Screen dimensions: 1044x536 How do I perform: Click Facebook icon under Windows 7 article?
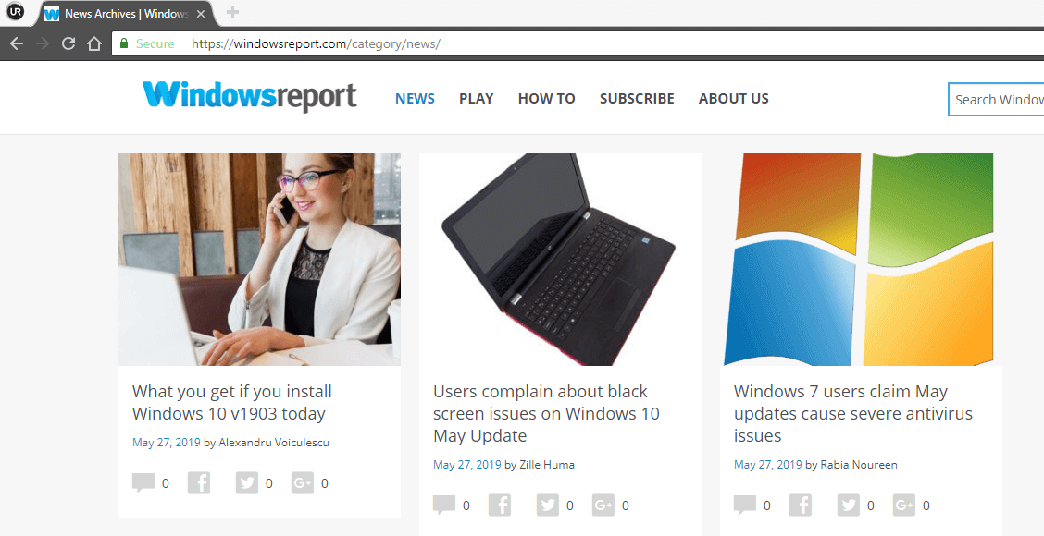pos(801,506)
